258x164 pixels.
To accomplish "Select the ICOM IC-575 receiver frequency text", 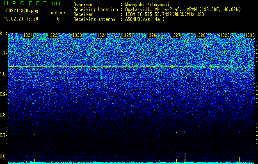I will [x=164, y=14].
